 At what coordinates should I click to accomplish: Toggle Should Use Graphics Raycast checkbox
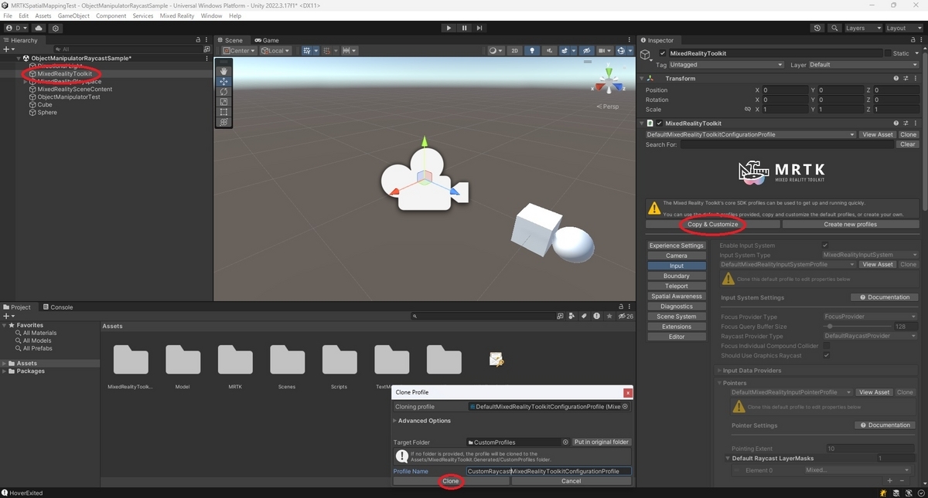coord(826,356)
